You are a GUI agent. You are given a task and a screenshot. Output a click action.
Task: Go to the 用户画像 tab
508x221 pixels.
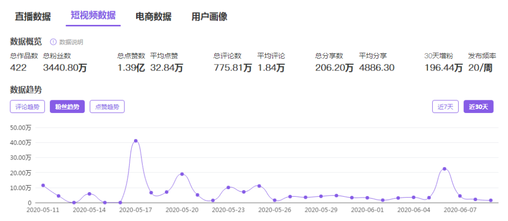coord(209,17)
